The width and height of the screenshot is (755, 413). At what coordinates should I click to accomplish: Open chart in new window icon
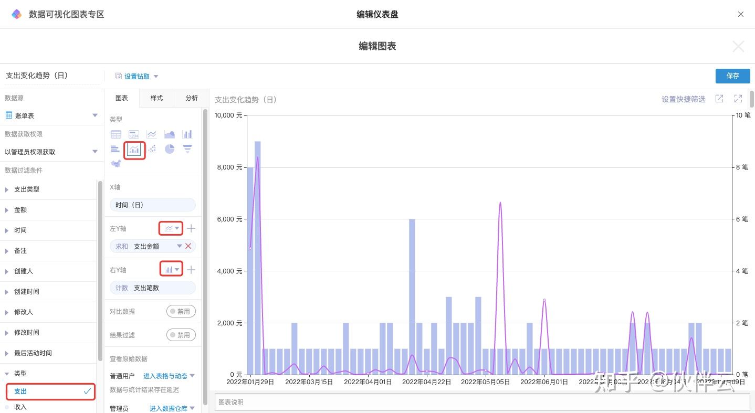point(719,99)
